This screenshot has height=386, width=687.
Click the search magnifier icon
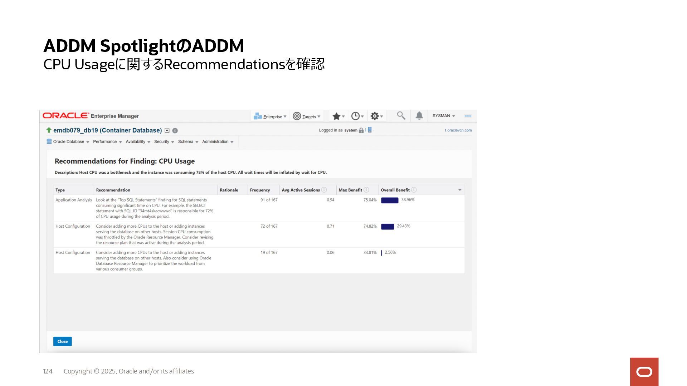click(x=401, y=115)
